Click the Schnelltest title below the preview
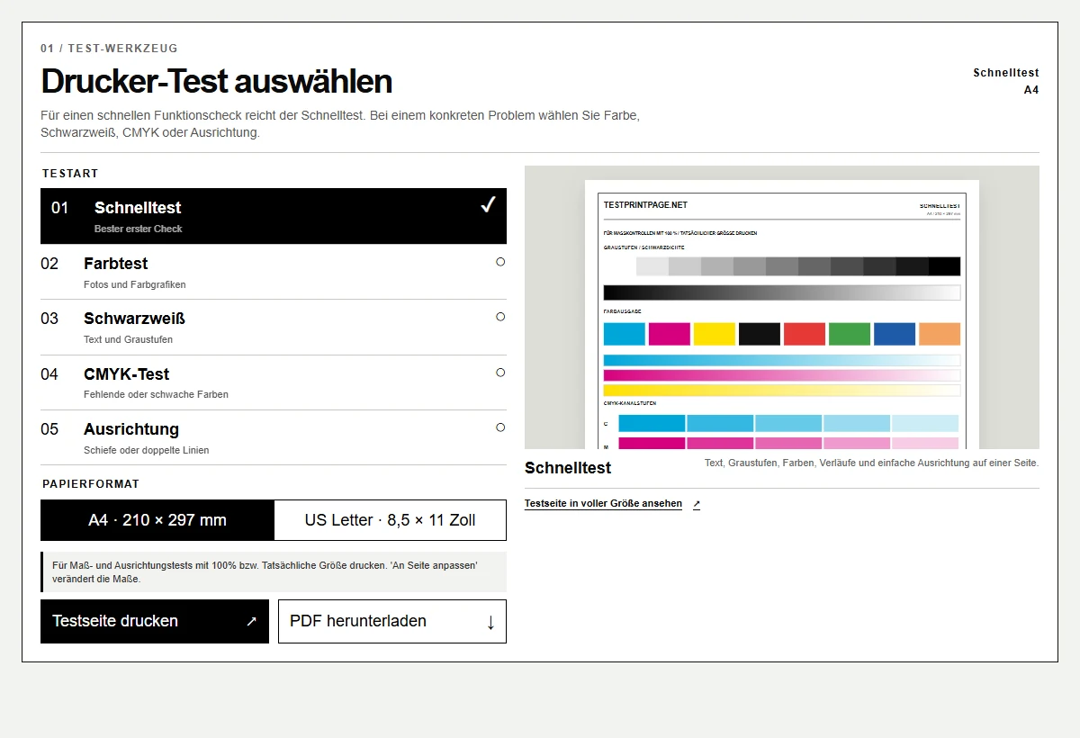 click(568, 468)
